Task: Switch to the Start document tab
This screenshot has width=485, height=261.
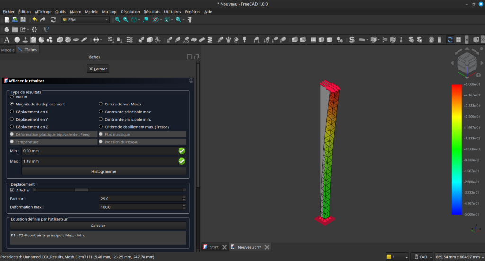Action: point(214,247)
